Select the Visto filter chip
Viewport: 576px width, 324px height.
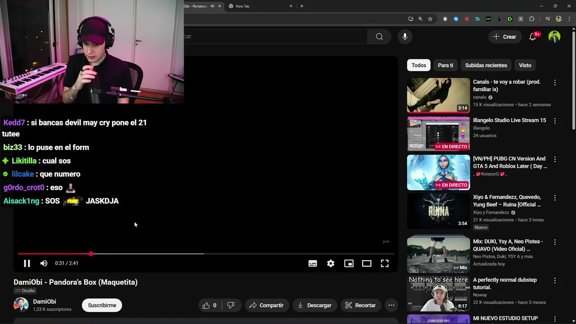click(x=525, y=65)
